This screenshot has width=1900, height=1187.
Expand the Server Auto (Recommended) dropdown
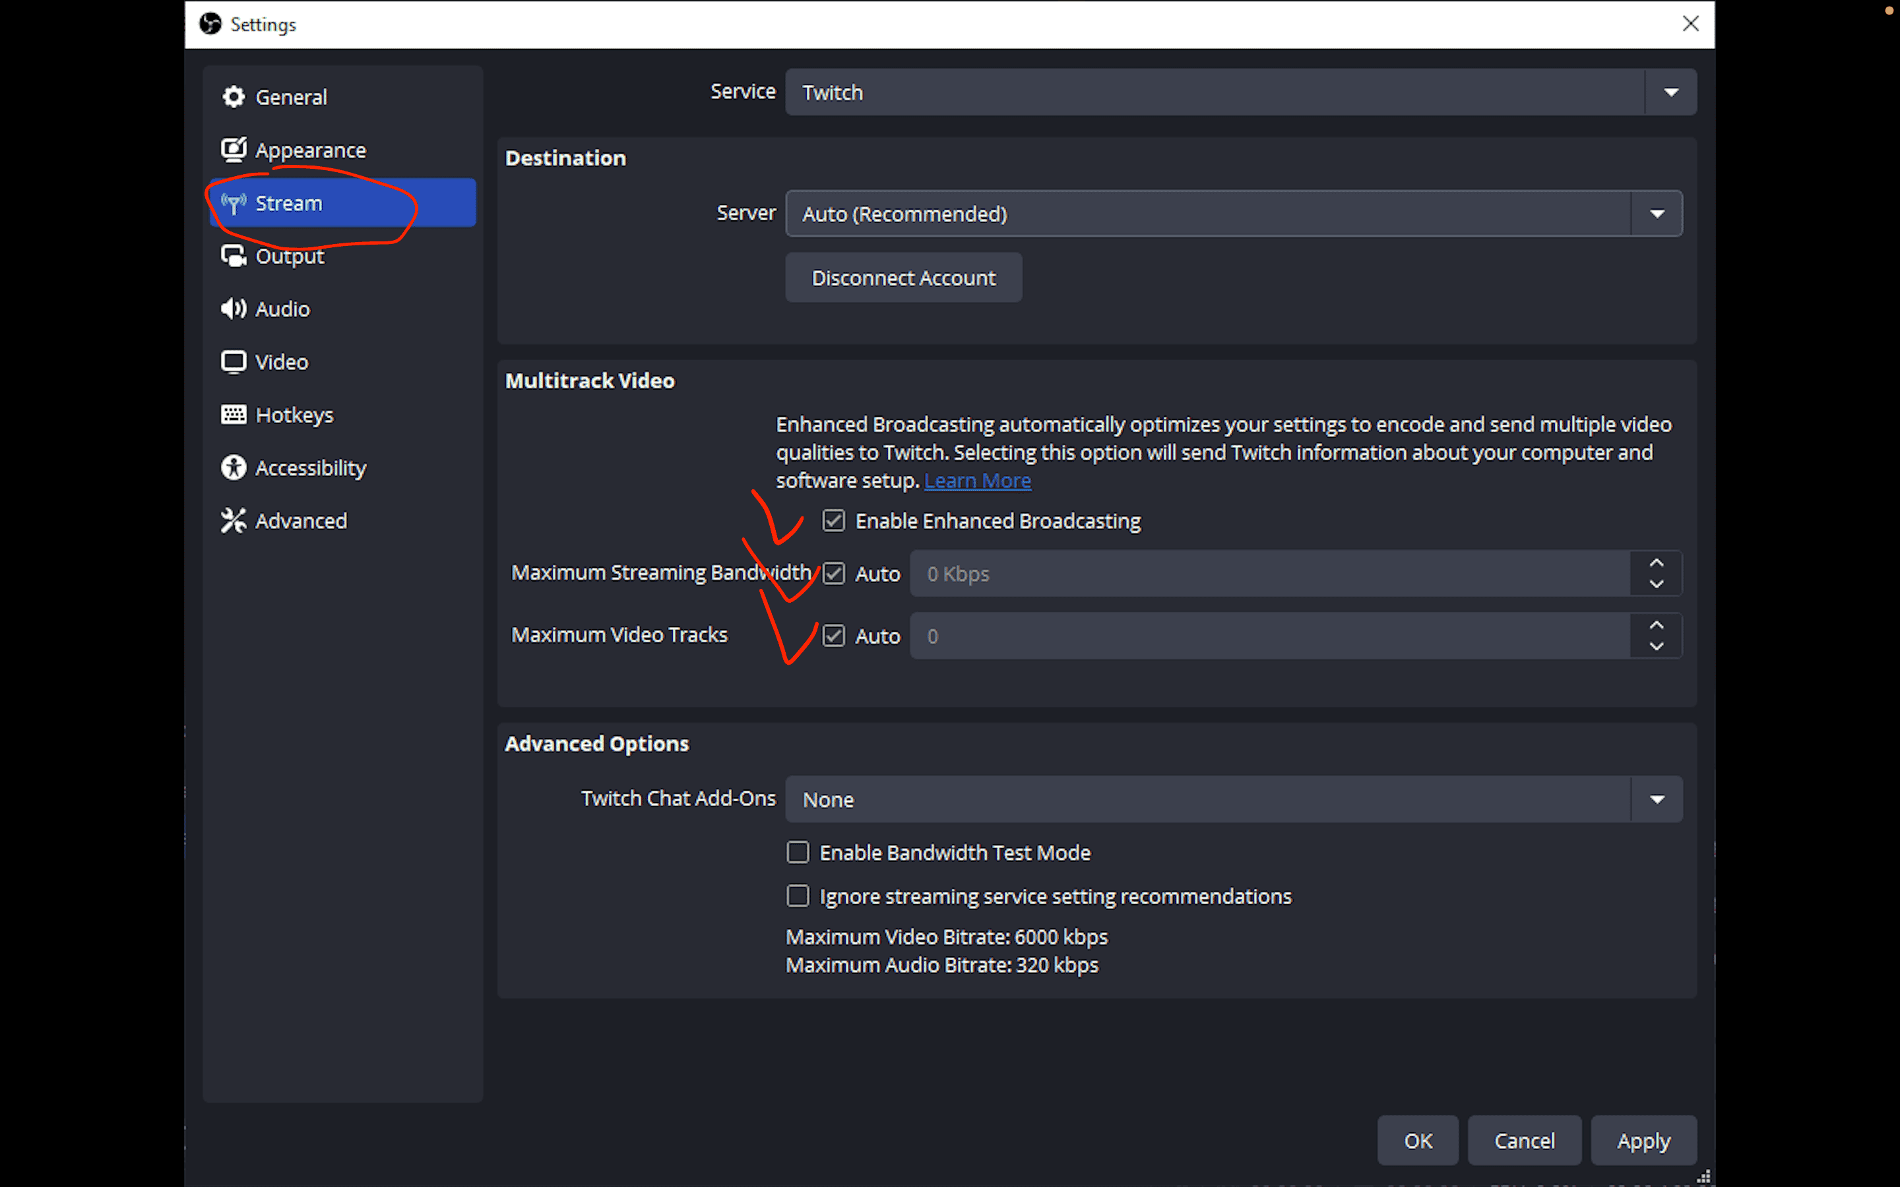pos(1232,214)
